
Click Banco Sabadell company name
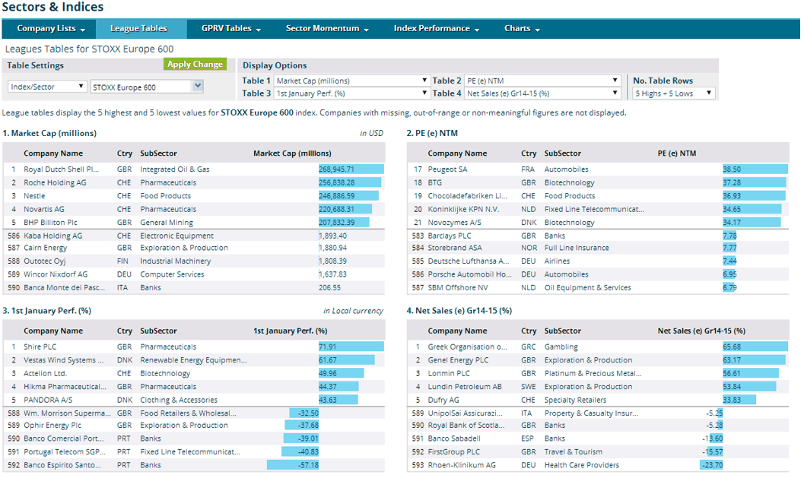454,439
